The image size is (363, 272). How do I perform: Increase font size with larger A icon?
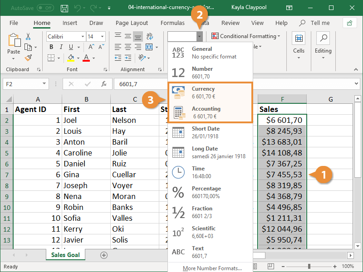[91, 47]
